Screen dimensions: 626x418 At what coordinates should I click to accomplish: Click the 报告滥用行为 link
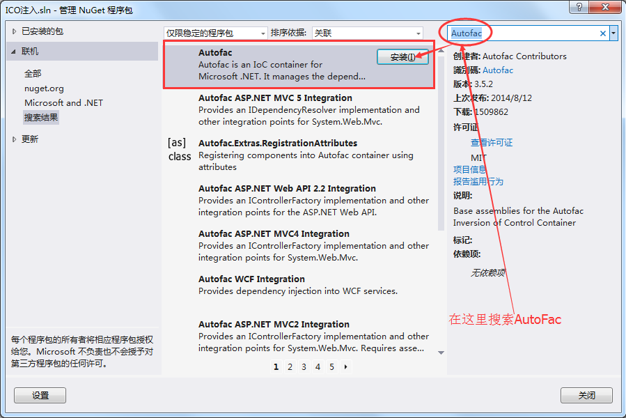point(478,181)
